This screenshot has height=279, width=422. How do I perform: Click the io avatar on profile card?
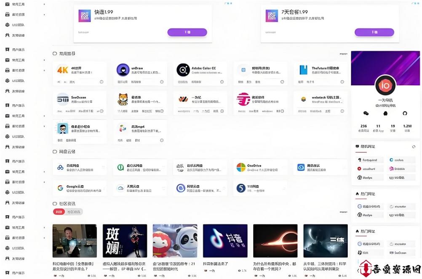(385, 85)
